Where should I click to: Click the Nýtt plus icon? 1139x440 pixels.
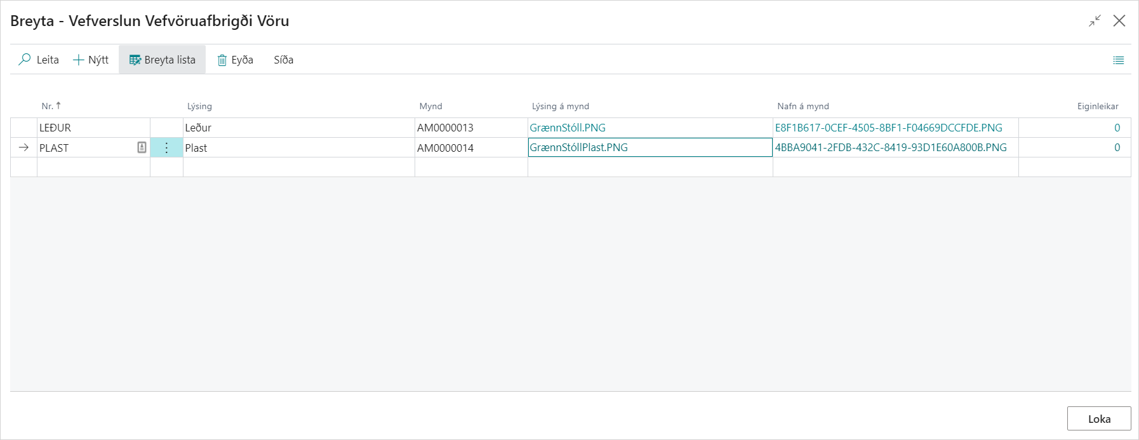(x=79, y=60)
